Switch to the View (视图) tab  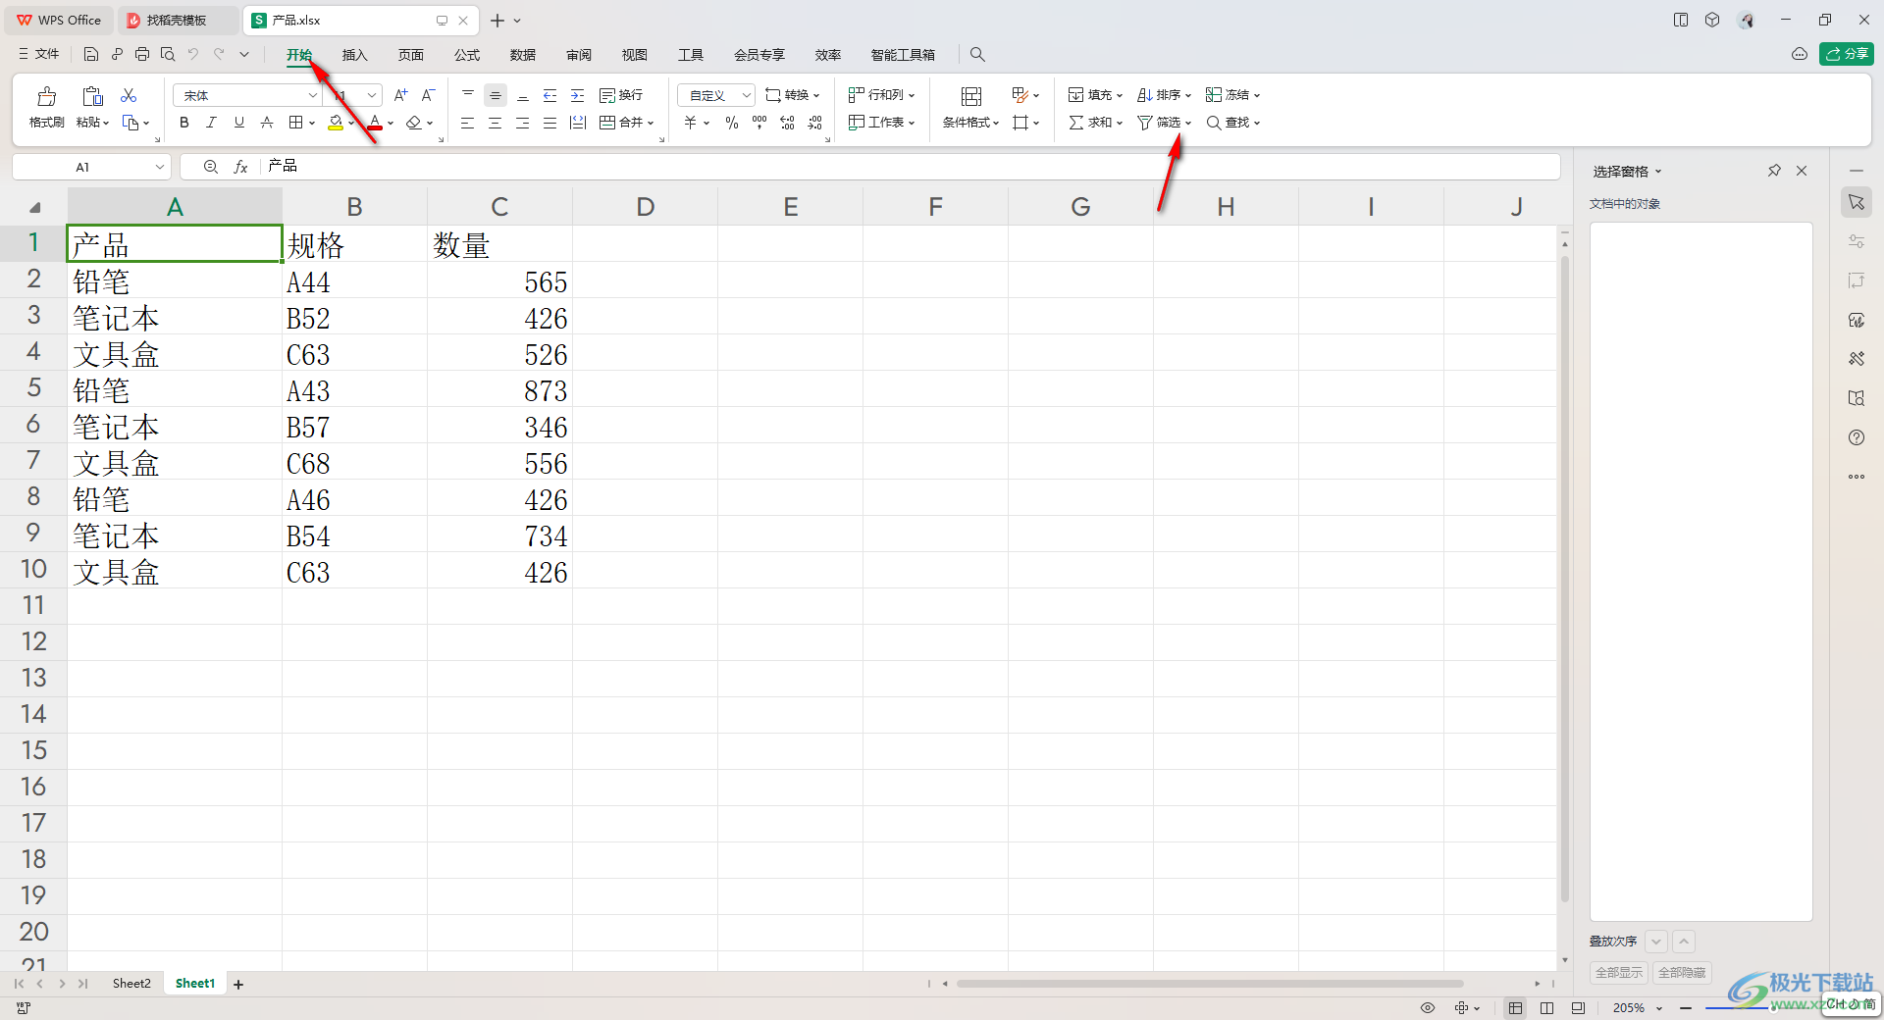tap(635, 55)
